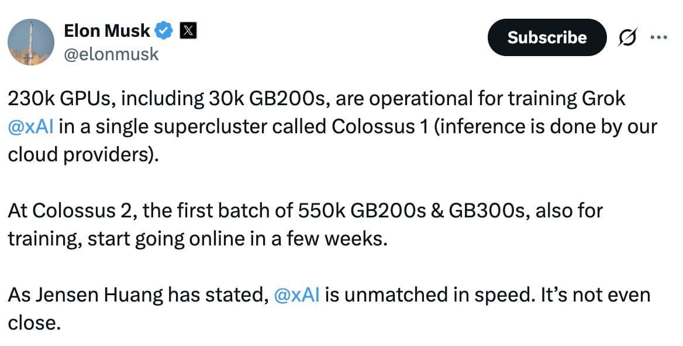Follow the @xAI mention before "is unmatched"

click(296, 295)
